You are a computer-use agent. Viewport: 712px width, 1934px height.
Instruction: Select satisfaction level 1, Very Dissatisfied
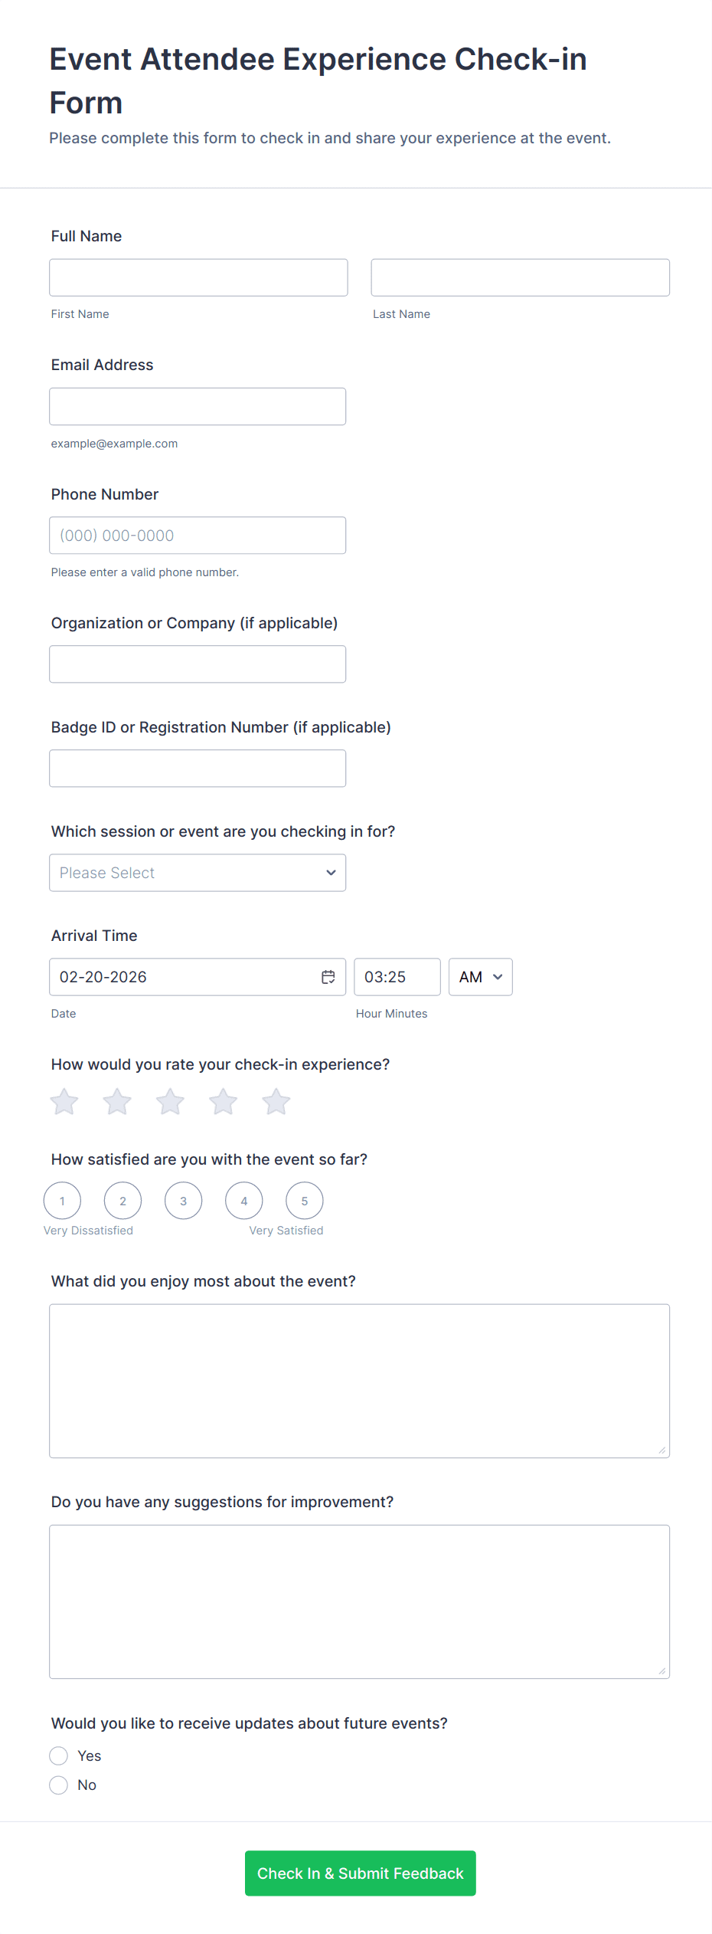62,1201
